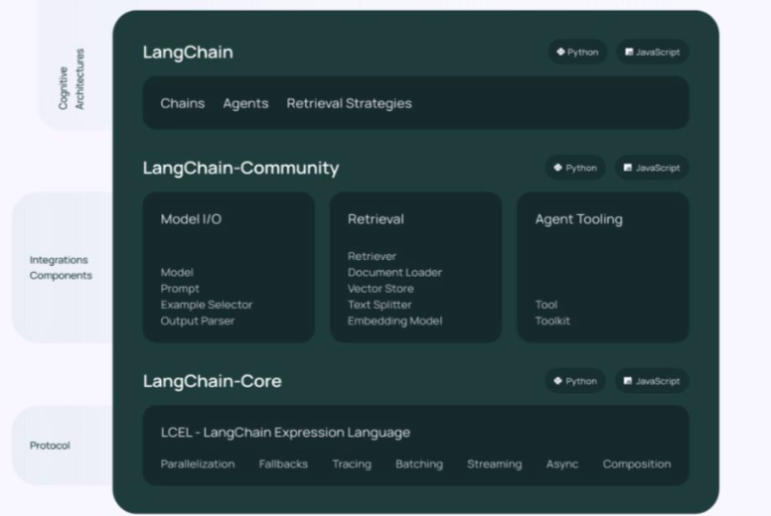Click the Model I/O card heading

(x=191, y=219)
